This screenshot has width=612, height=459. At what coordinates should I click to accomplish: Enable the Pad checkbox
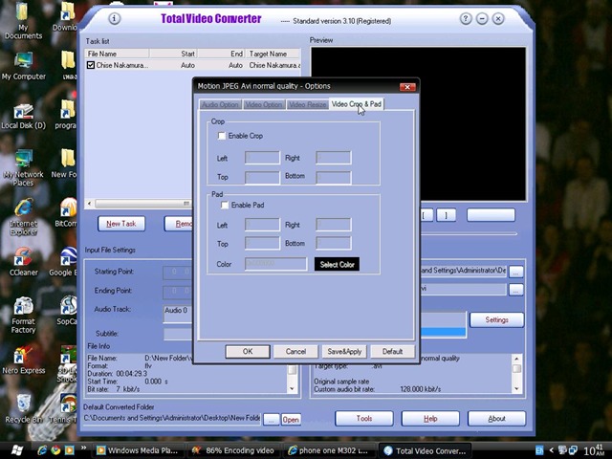pyautogui.click(x=225, y=205)
